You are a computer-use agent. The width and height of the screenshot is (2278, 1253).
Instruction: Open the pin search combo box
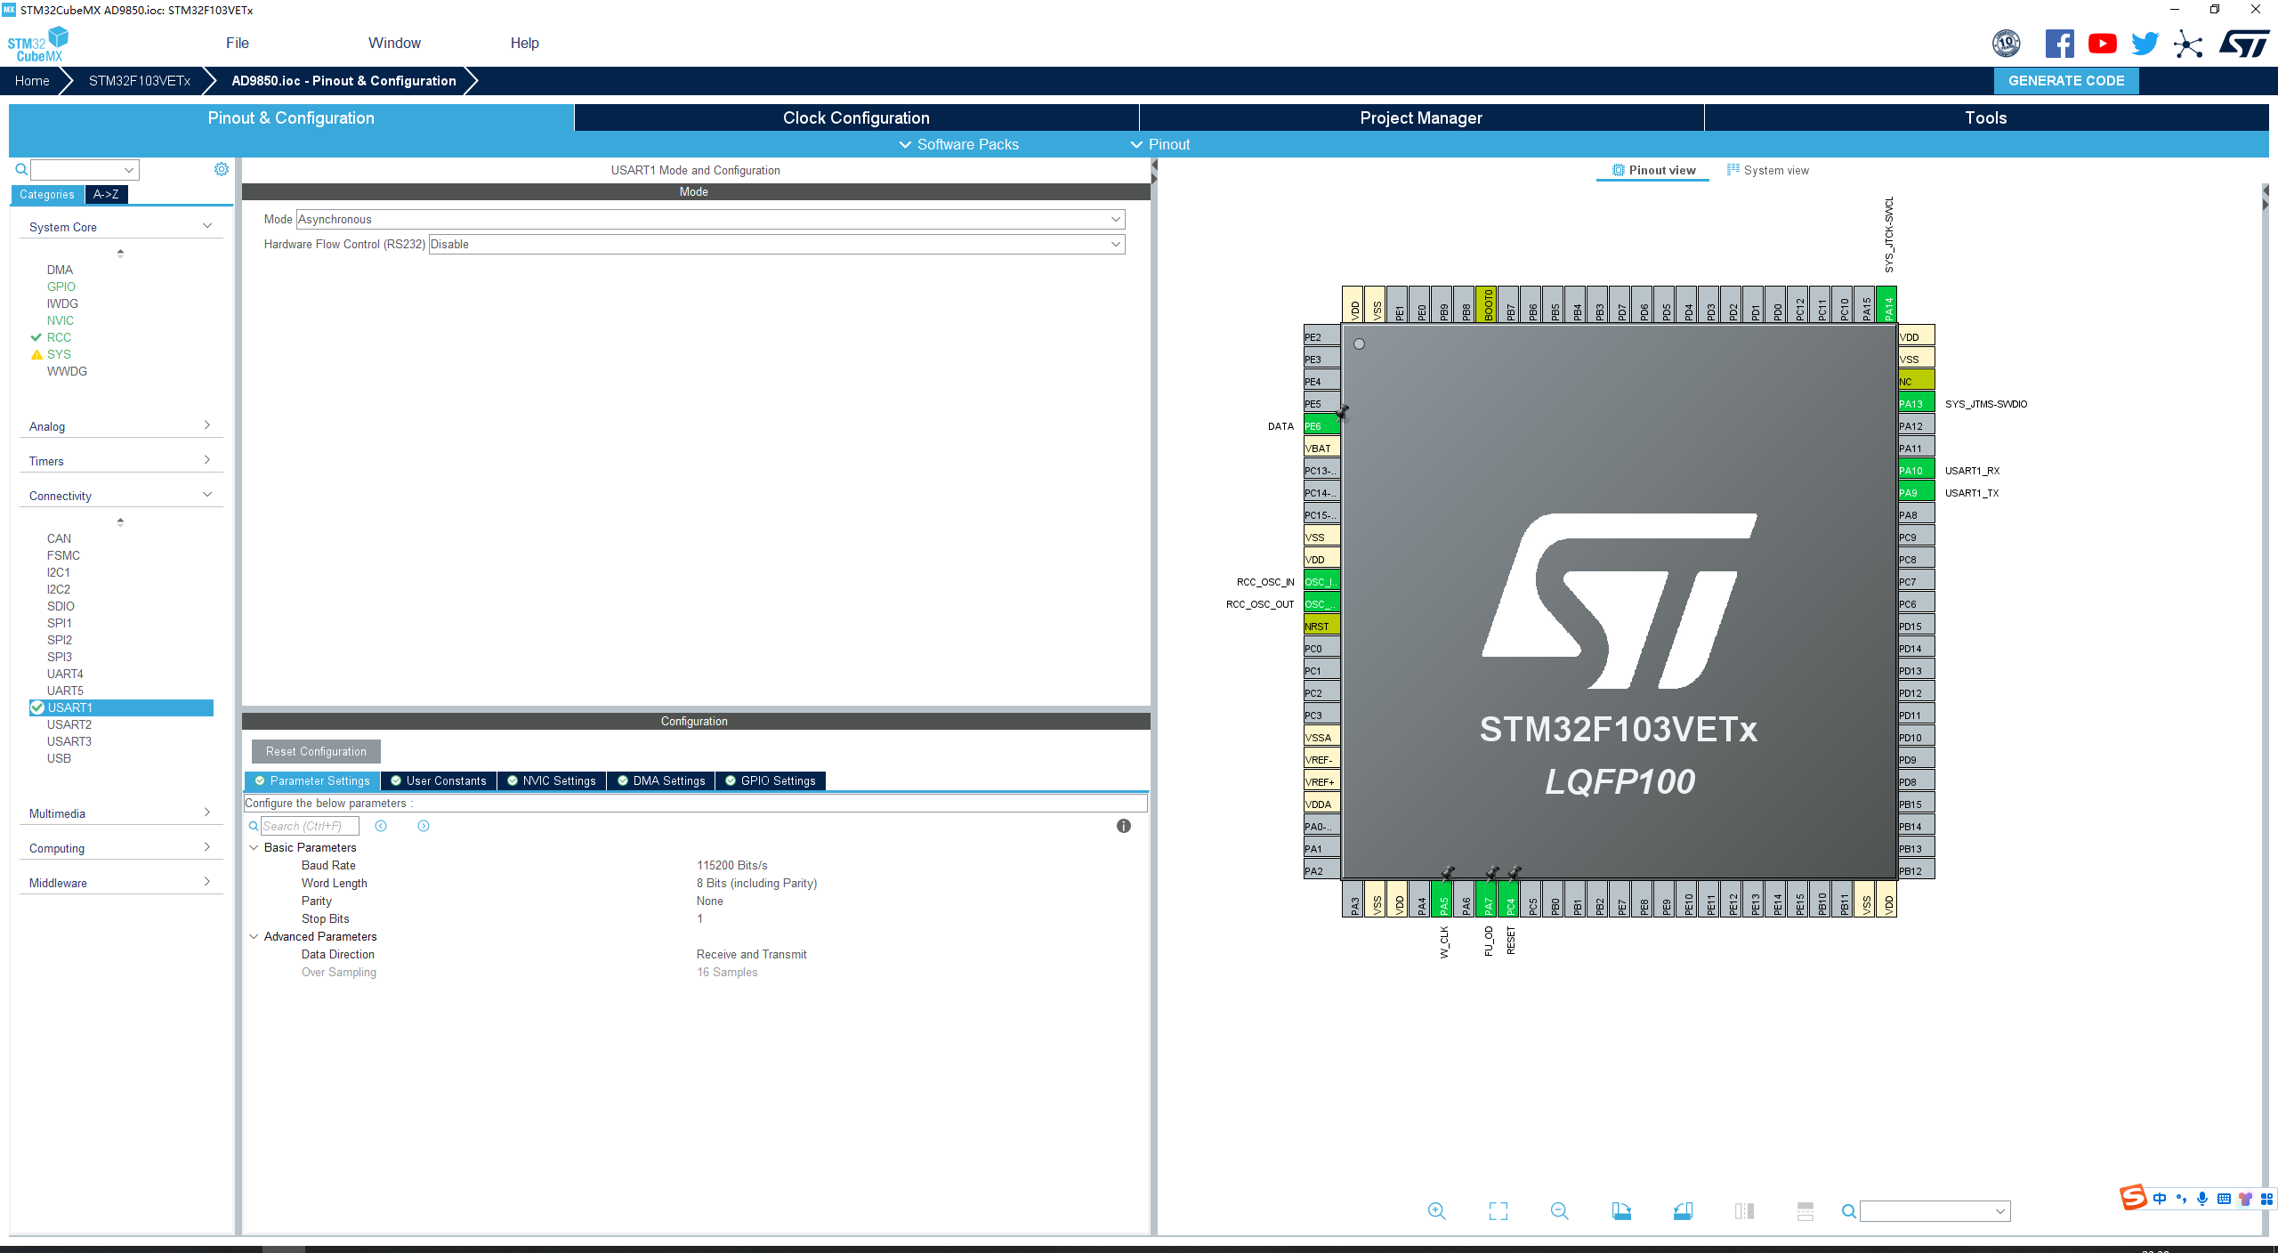[1935, 1211]
